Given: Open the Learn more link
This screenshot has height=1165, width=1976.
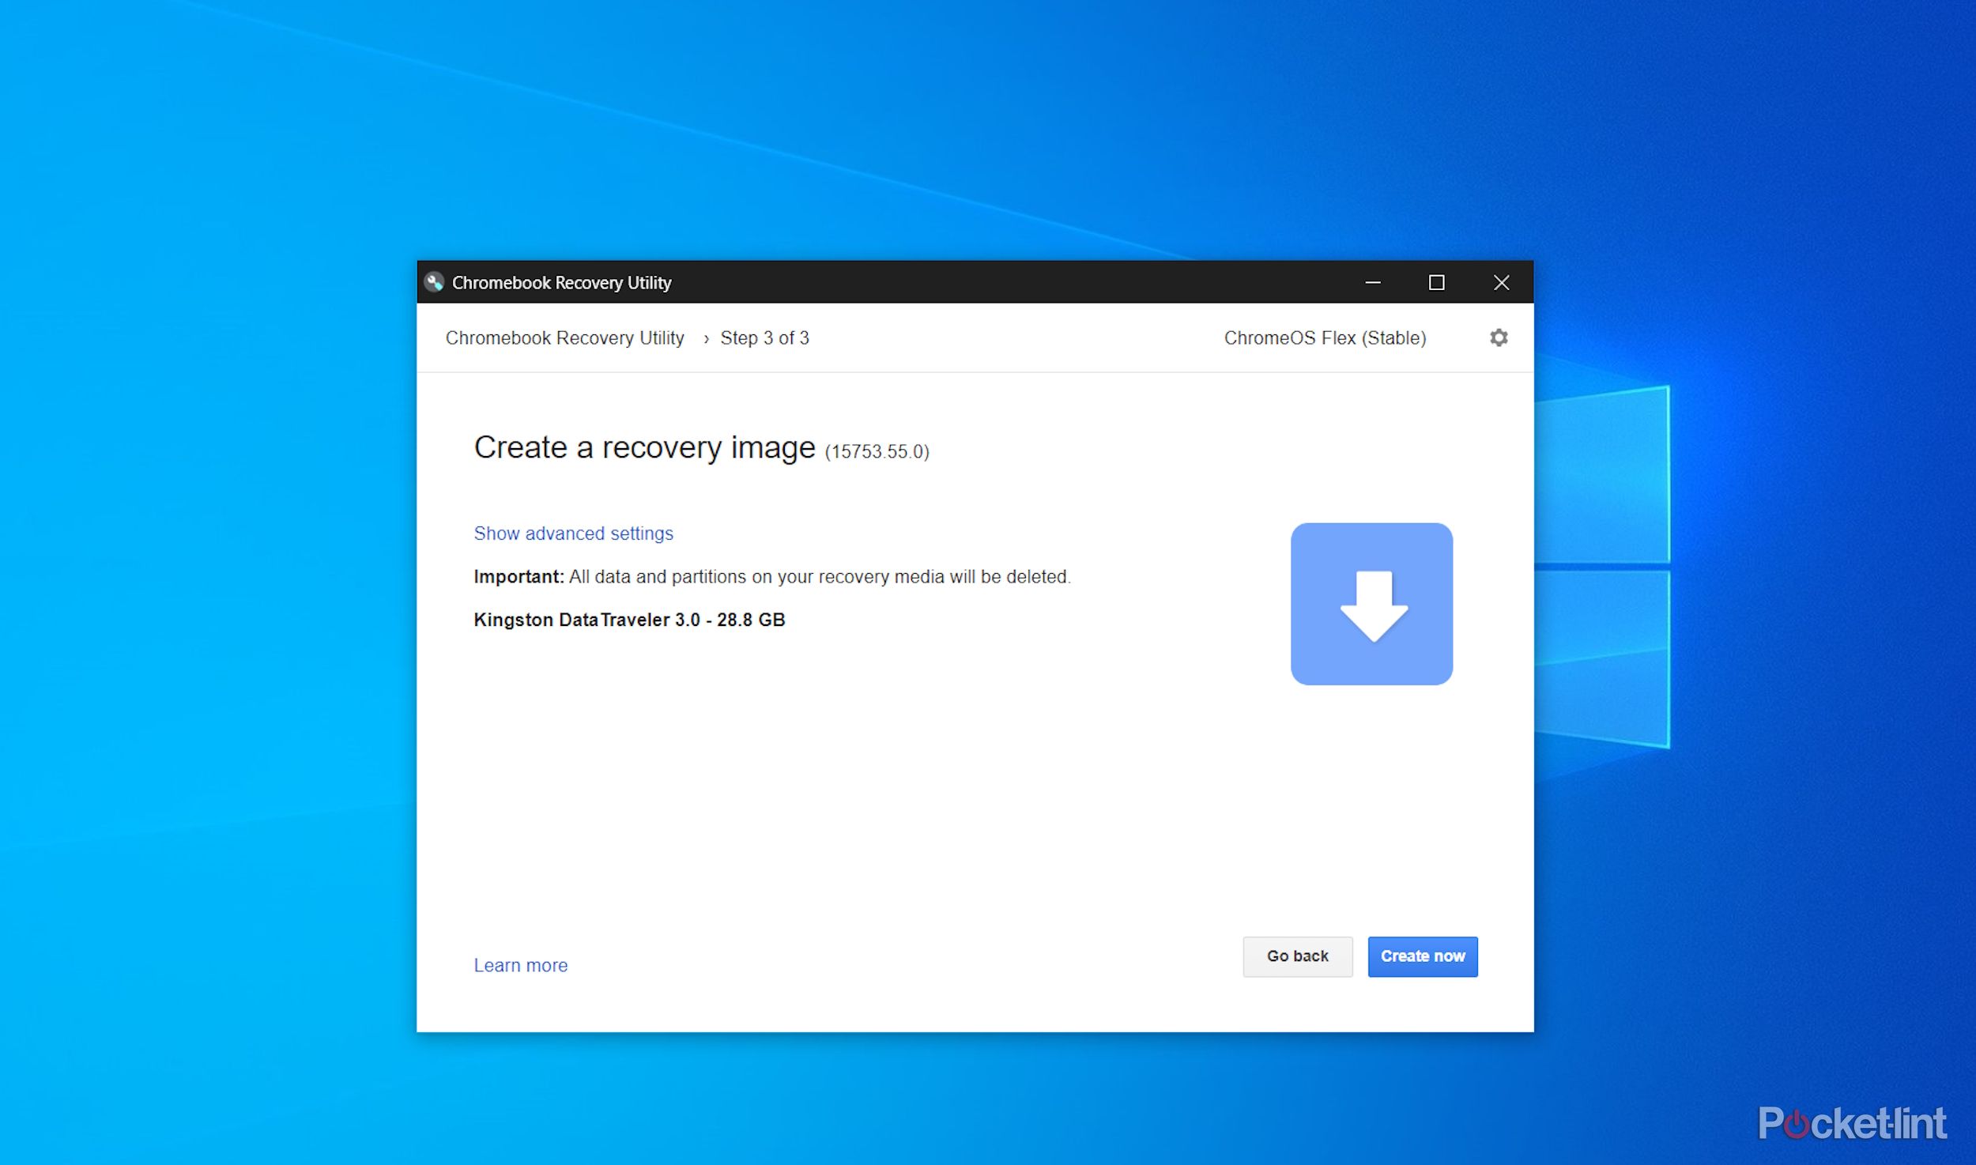Looking at the screenshot, I should coord(520,965).
